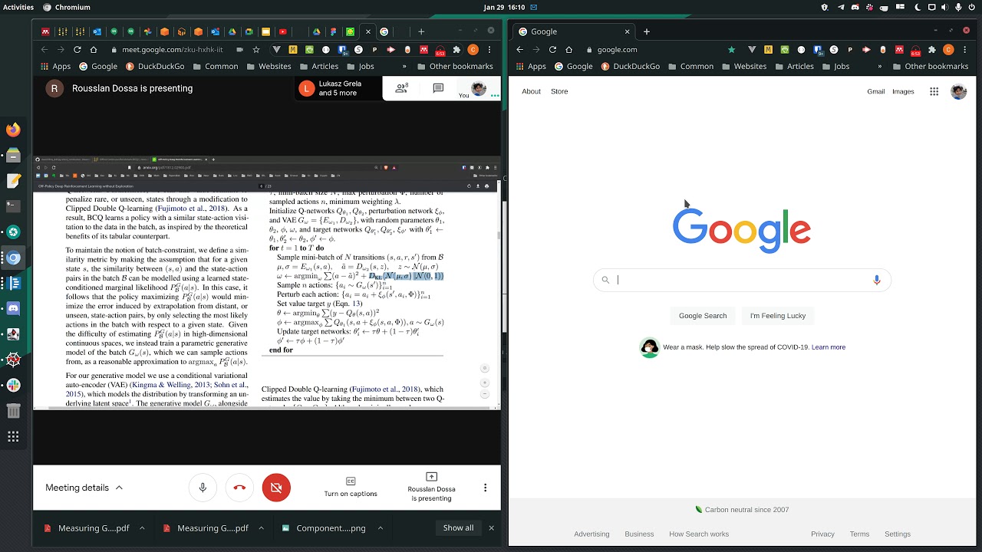Screen dimensions: 982x552
Task: Open Apps bookmark in Meet window
Action: 55,67
